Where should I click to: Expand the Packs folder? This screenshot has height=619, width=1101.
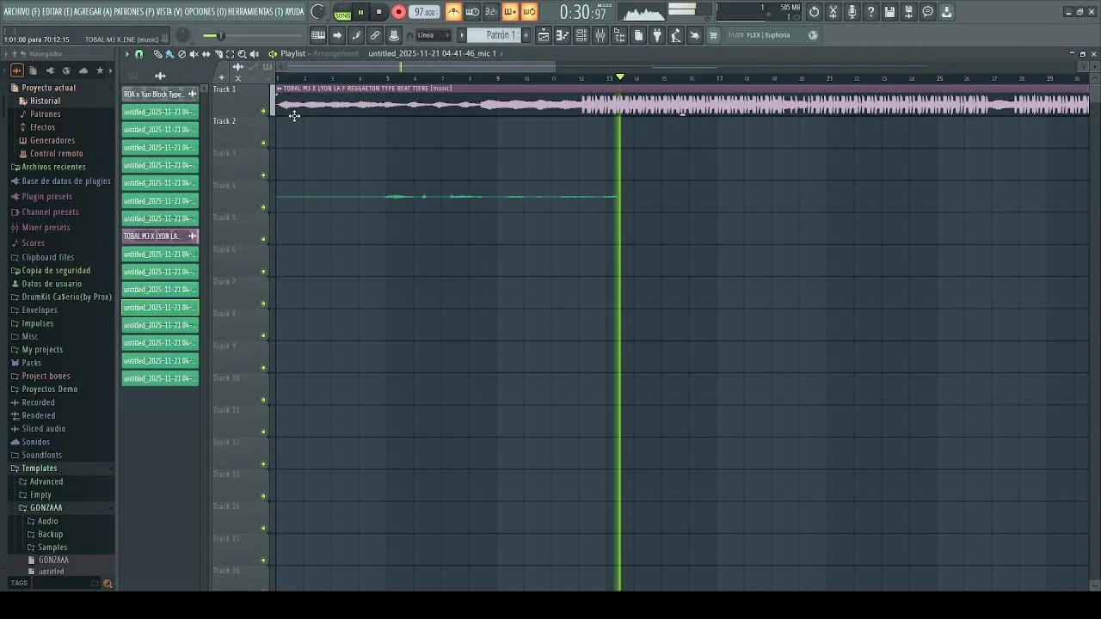pos(31,363)
